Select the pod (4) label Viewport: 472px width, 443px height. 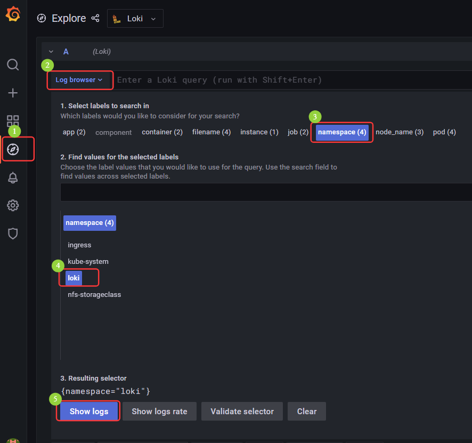click(444, 132)
